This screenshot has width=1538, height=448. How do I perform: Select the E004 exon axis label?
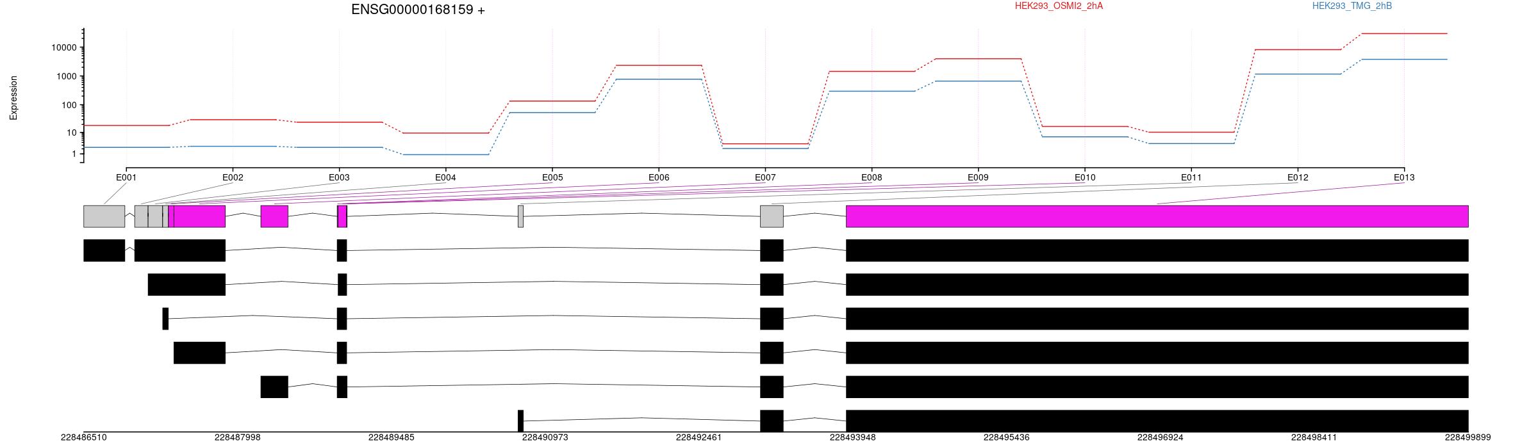[x=445, y=177]
